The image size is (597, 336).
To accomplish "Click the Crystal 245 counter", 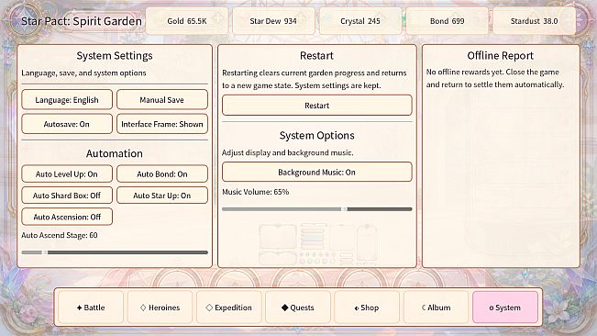I will (x=360, y=21).
